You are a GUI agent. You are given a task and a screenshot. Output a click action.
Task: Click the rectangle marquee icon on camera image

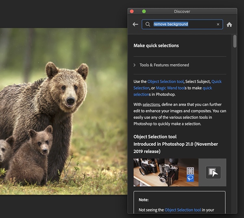[x=190, y=171]
